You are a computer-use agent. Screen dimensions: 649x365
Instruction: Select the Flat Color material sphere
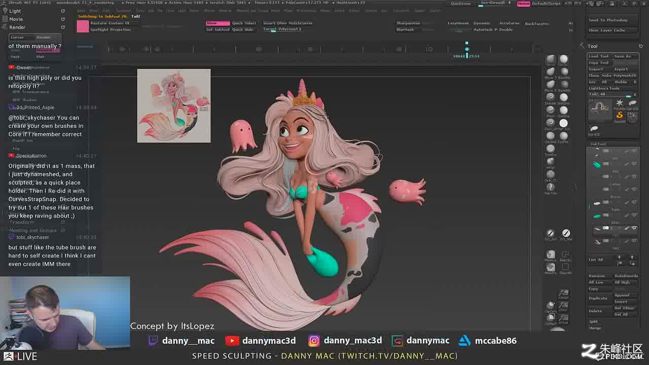(x=563, y=123)
